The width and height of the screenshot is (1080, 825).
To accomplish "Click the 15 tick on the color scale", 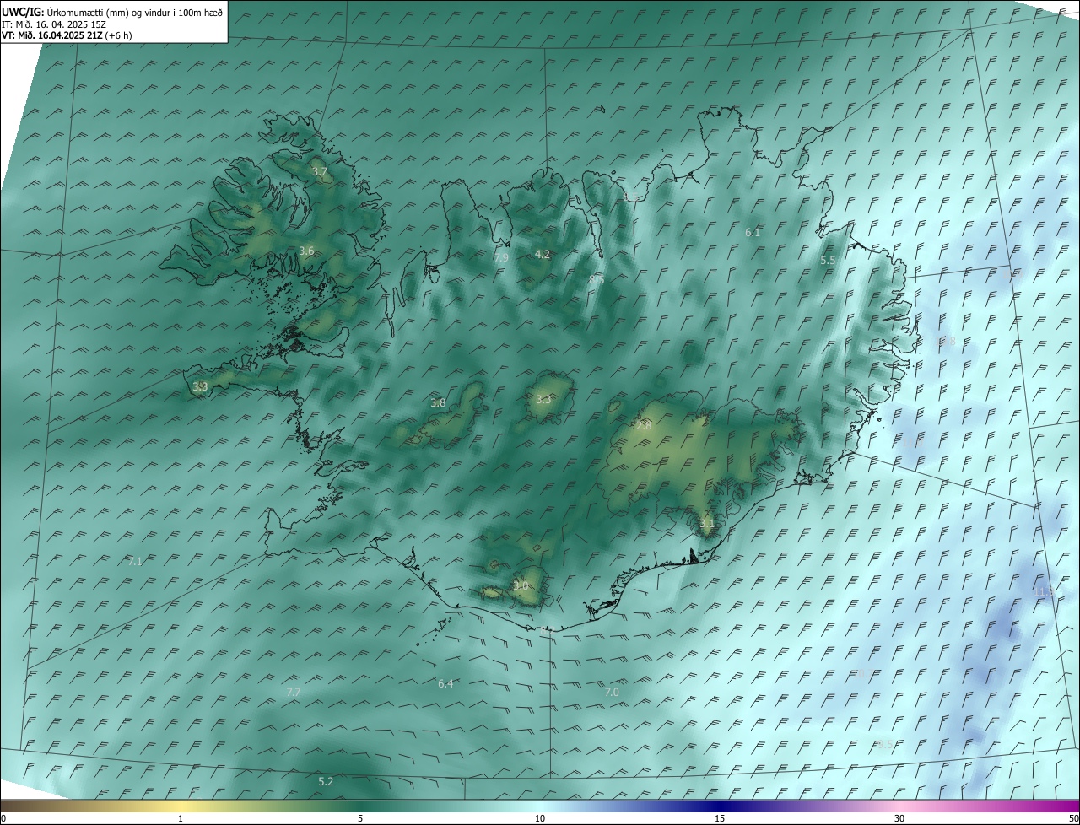I will click(x=720, y=818).
